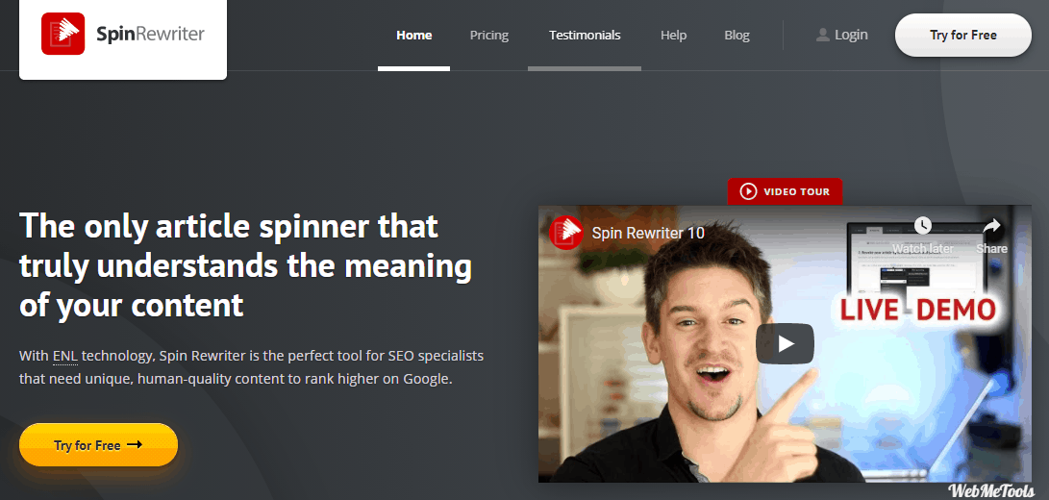Open the Home nav tab
Viewport: 1049px width, 500px height.
coord(414,36)
